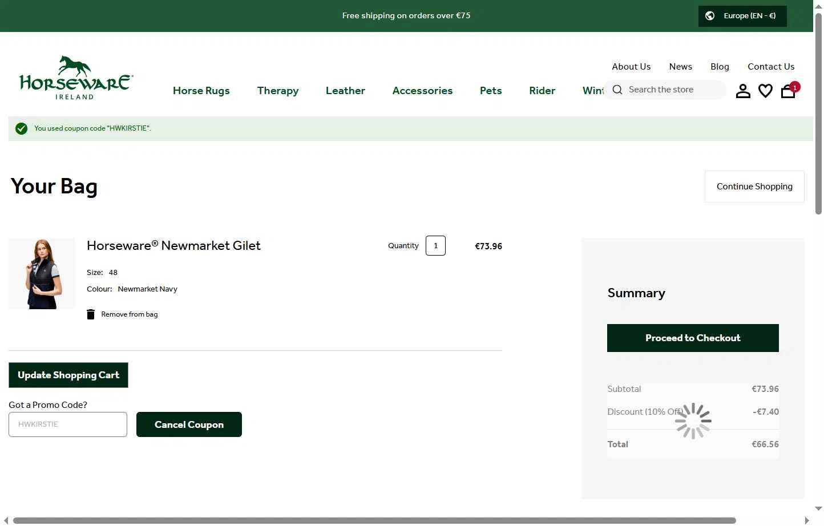Click the Total amount €66.56
824x526 pixels.
point(765,444)
